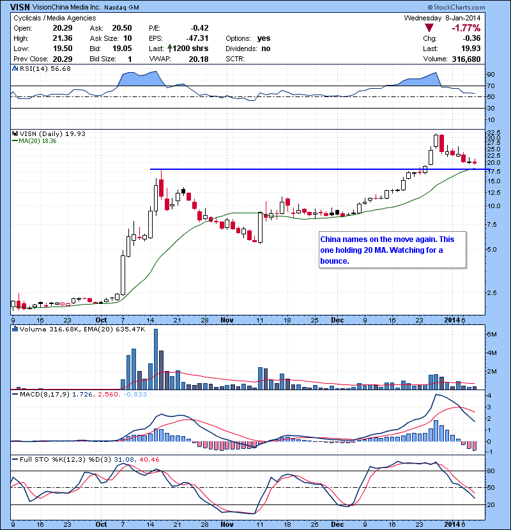Click the P/E value -0.42
This screenshot has height=530, width=511.
[x=199, y=28]
